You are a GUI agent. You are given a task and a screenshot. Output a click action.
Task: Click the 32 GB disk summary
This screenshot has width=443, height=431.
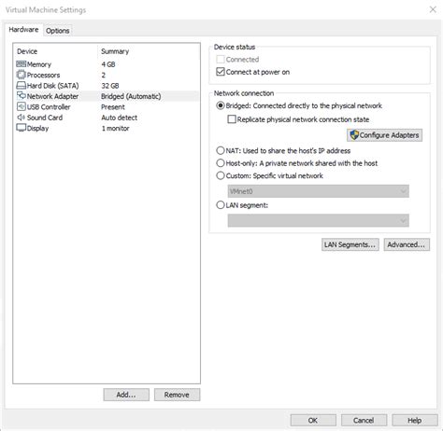110,86
